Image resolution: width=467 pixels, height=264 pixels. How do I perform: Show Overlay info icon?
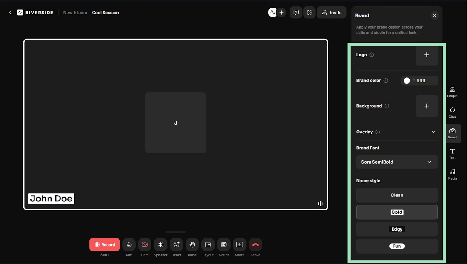(x=378, y=132)
